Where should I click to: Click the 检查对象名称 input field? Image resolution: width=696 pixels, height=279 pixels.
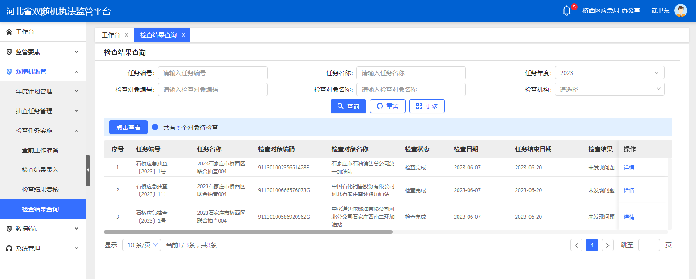(411, 90)
